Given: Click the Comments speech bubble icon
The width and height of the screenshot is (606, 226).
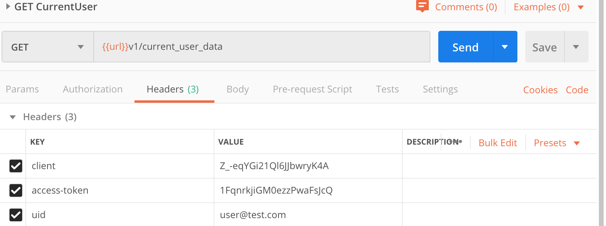Looking at the screenshot, I should tap(422, 6).
